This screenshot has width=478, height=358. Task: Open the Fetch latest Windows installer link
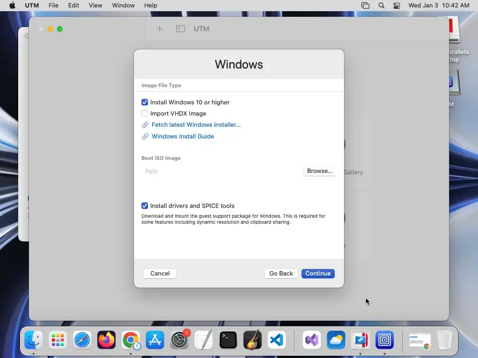coord(196,125)
